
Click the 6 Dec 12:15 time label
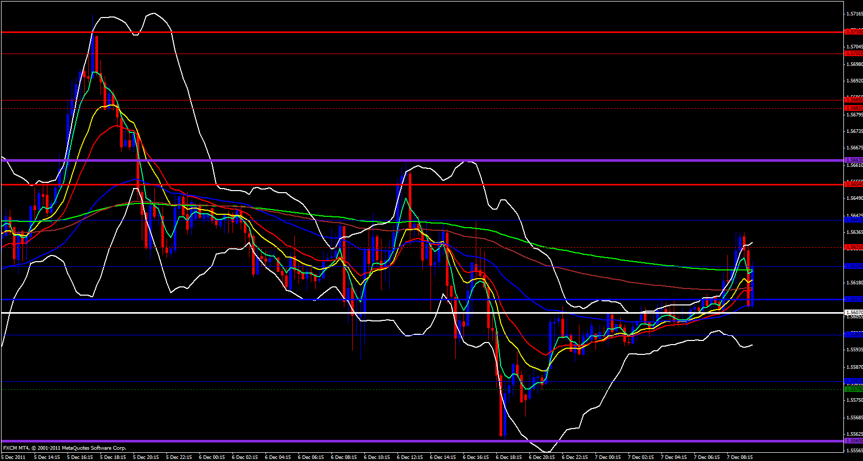[410, 457]
